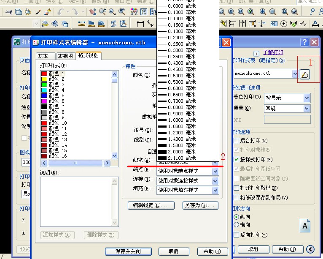Select the Match Properties paintbrush icon
Viewport: 323px width, 259px height.
[x=38, y=12]
